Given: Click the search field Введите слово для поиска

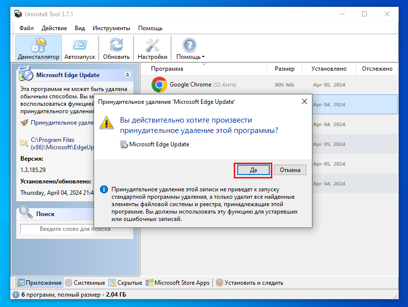Looking at the screenshot, I should click(75, 229).
